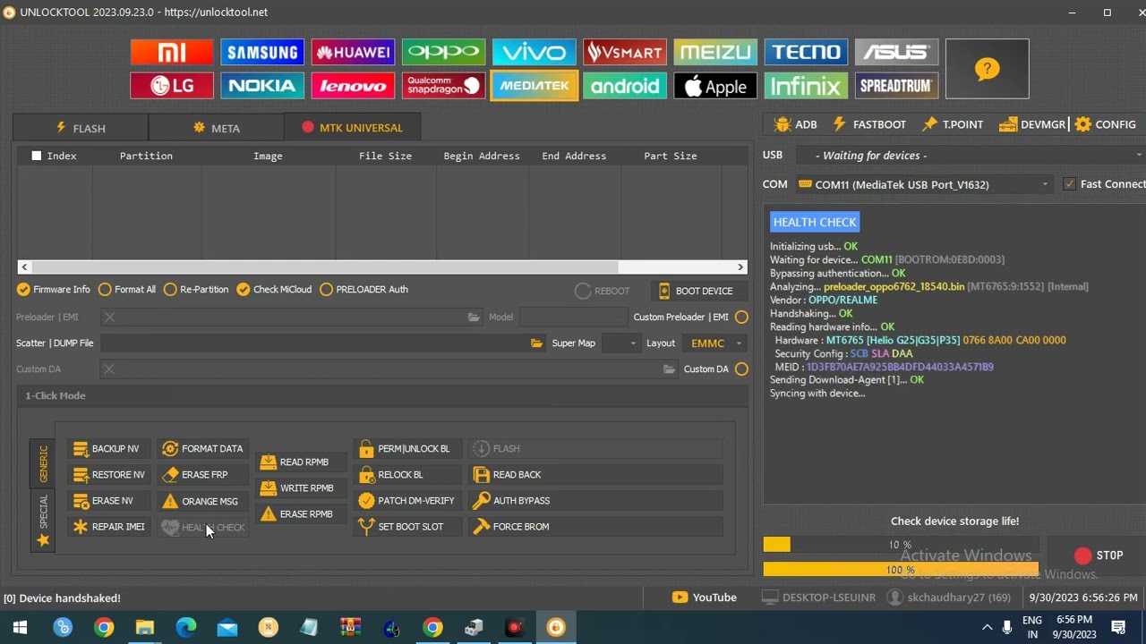Start the REPAIR IMEI action
1146x644 pixels.
pyautogui.click(x=109, y=527)
